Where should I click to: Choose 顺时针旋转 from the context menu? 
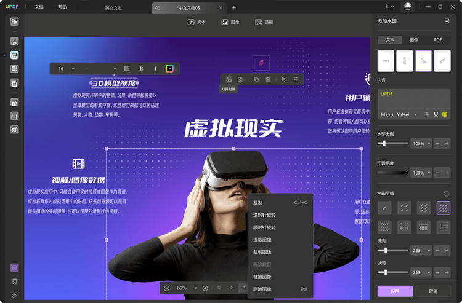[x=280, y=227]
